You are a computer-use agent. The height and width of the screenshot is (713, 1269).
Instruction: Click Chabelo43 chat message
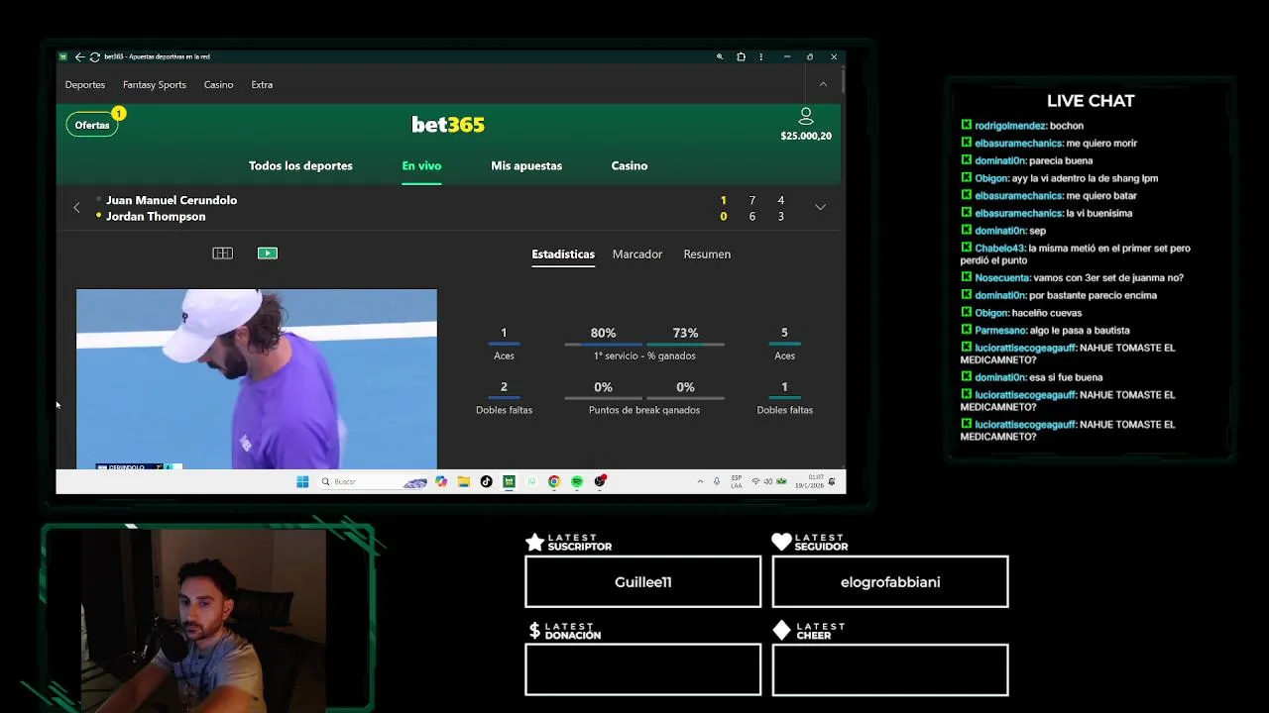1076,255
